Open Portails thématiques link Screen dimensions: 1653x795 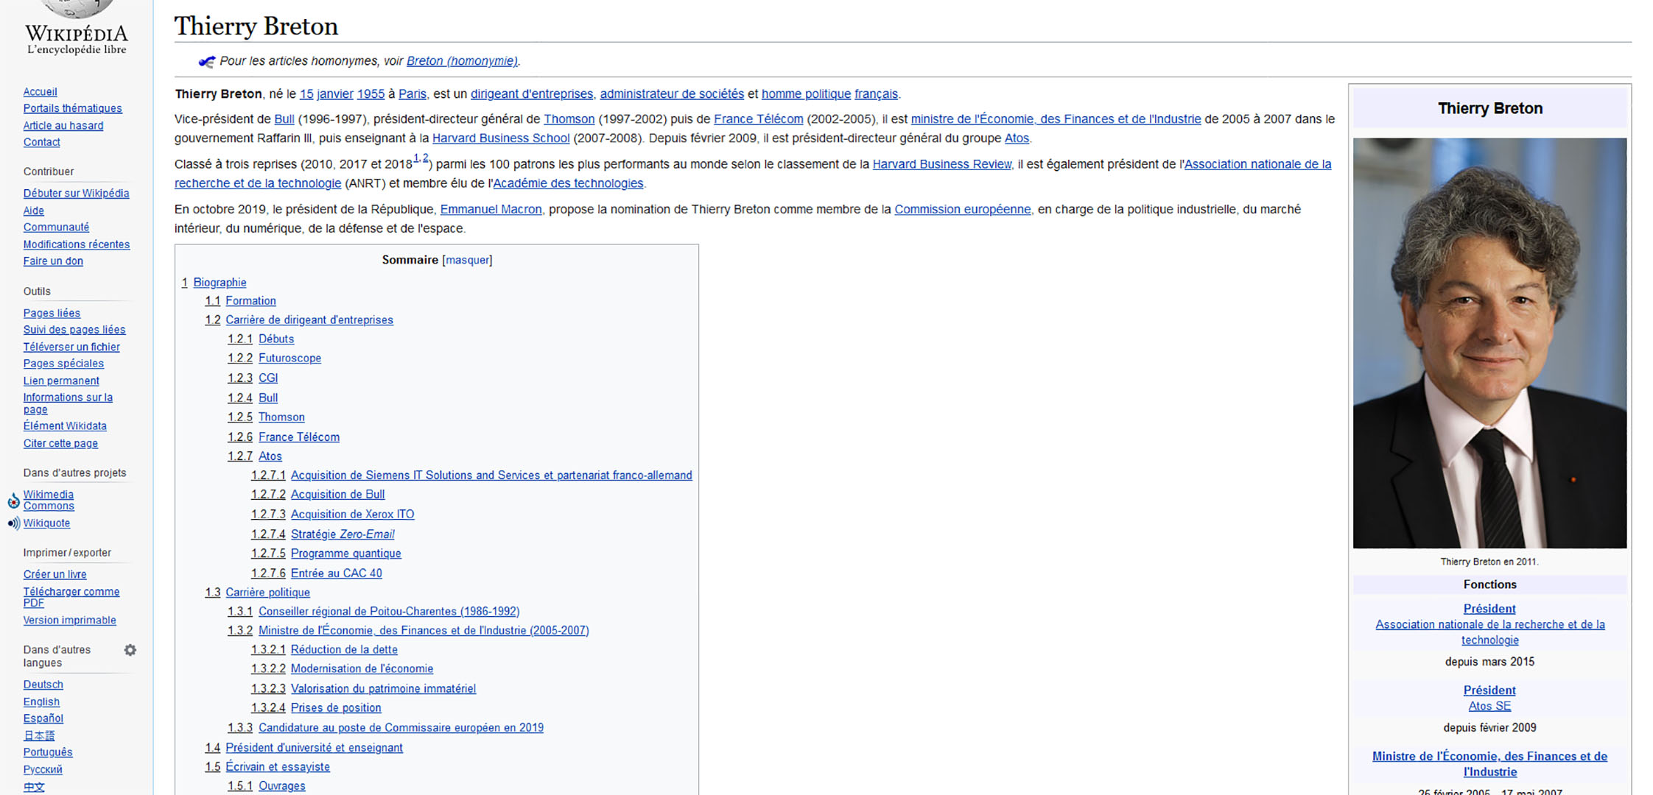click(x=72, y=108)
